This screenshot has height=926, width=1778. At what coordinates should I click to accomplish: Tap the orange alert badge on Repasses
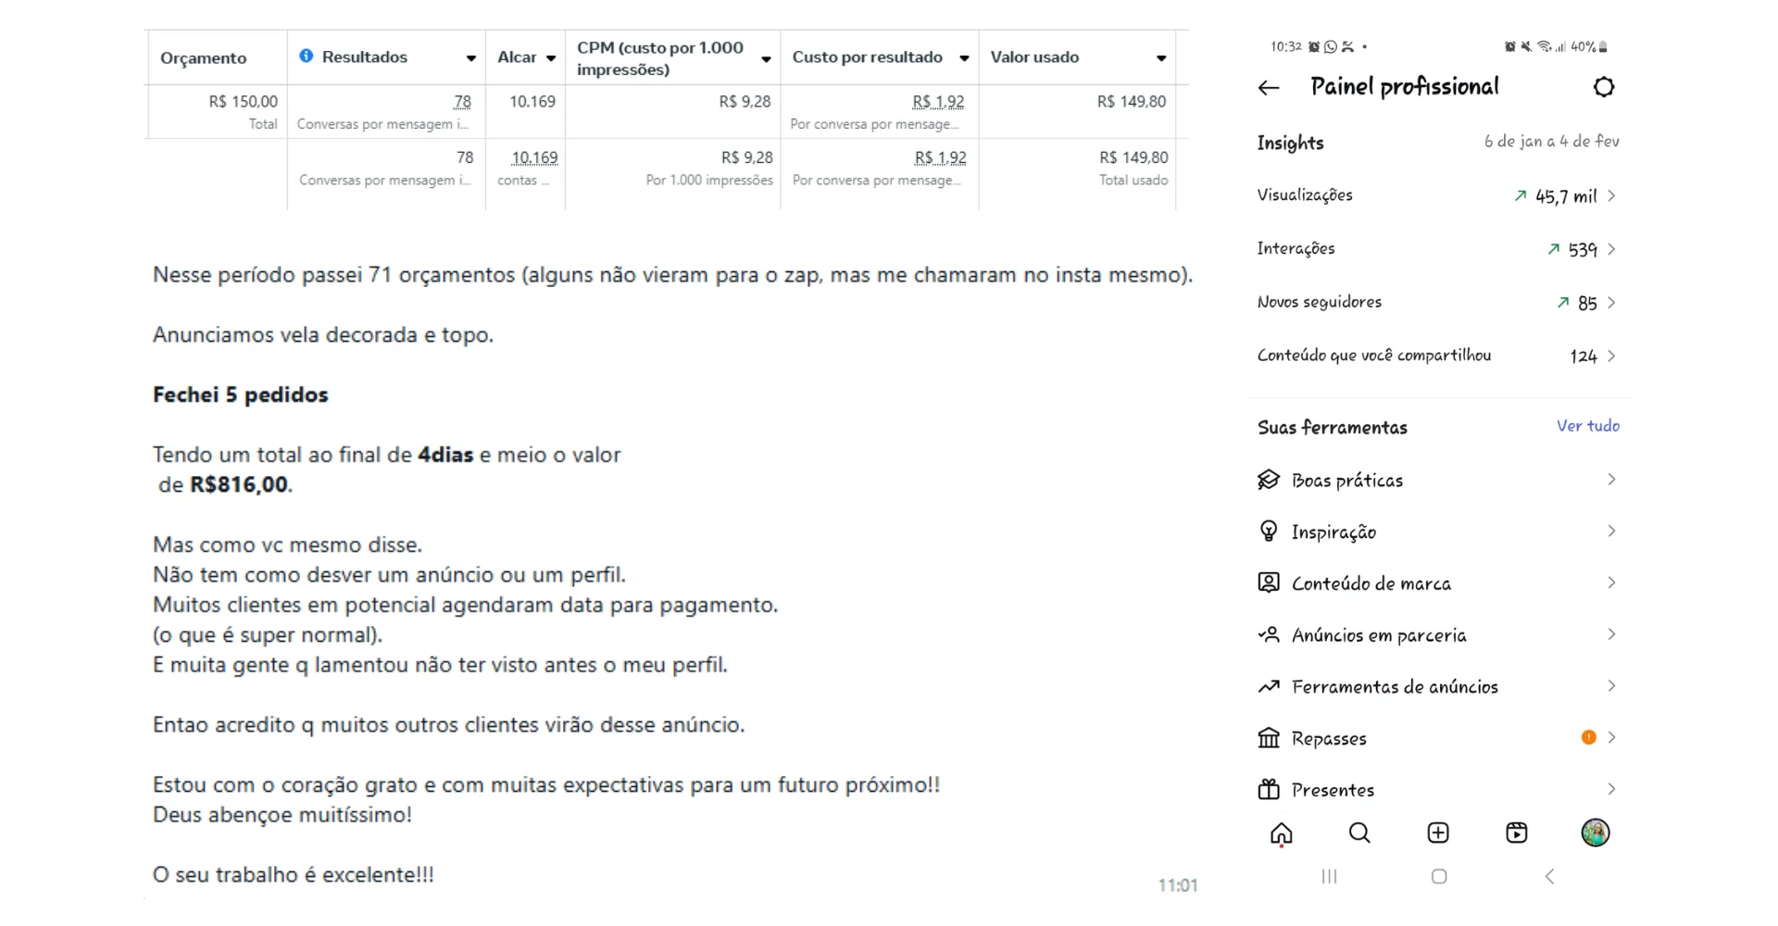(1589, 738)
